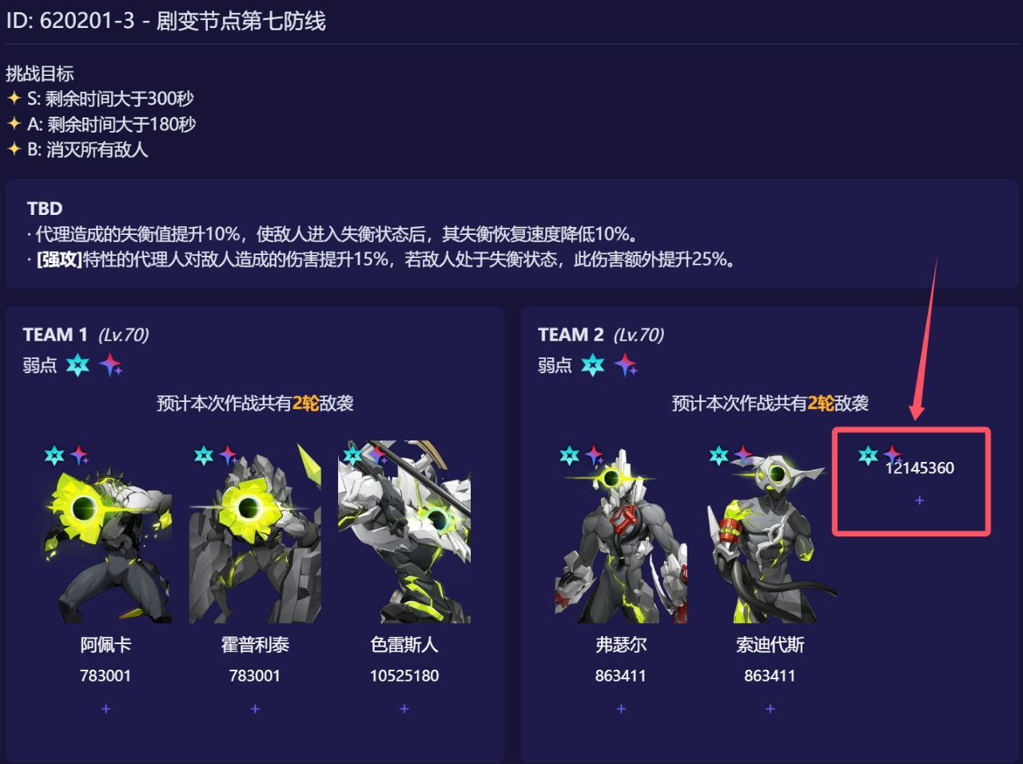Expand the plus icon under 弗瑟尔

tap(621, 709)
